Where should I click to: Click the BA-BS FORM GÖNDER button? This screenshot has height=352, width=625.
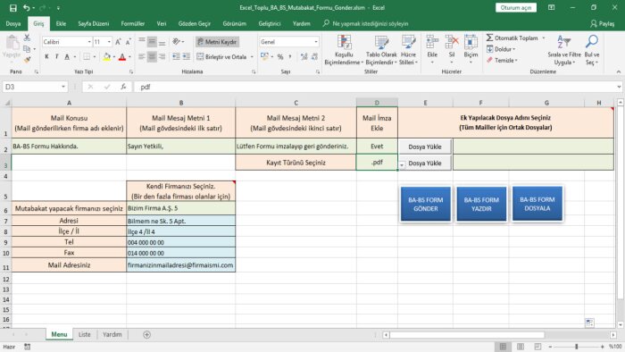tap(425, 204)
